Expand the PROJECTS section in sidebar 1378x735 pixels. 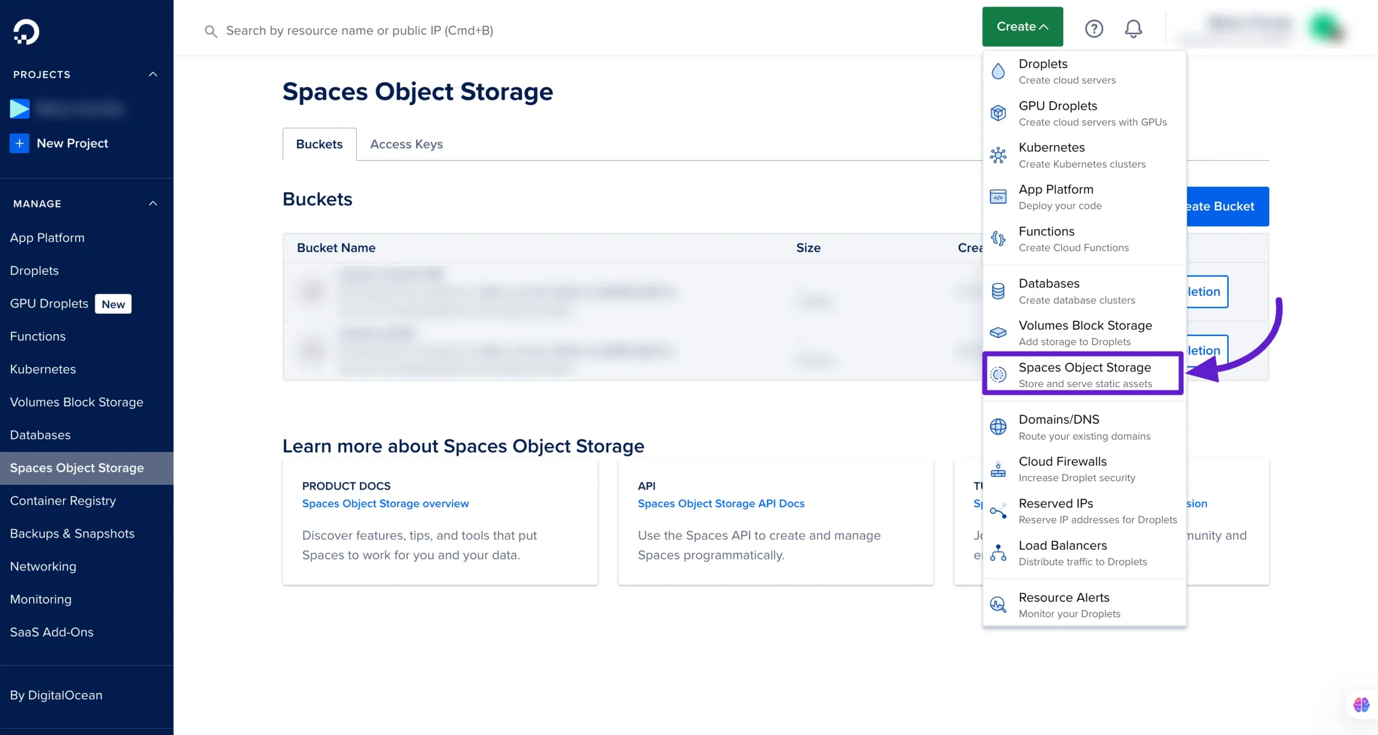pos(152,74)
